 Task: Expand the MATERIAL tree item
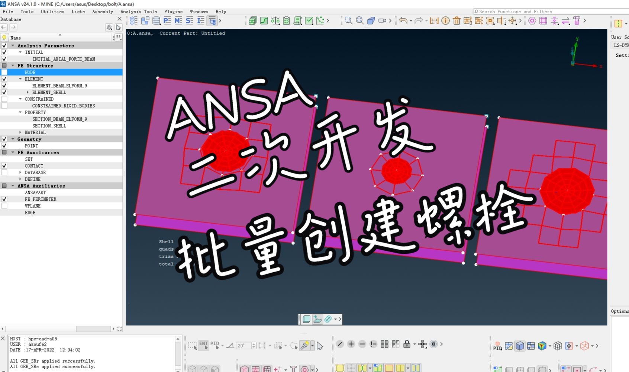point(20,132)
